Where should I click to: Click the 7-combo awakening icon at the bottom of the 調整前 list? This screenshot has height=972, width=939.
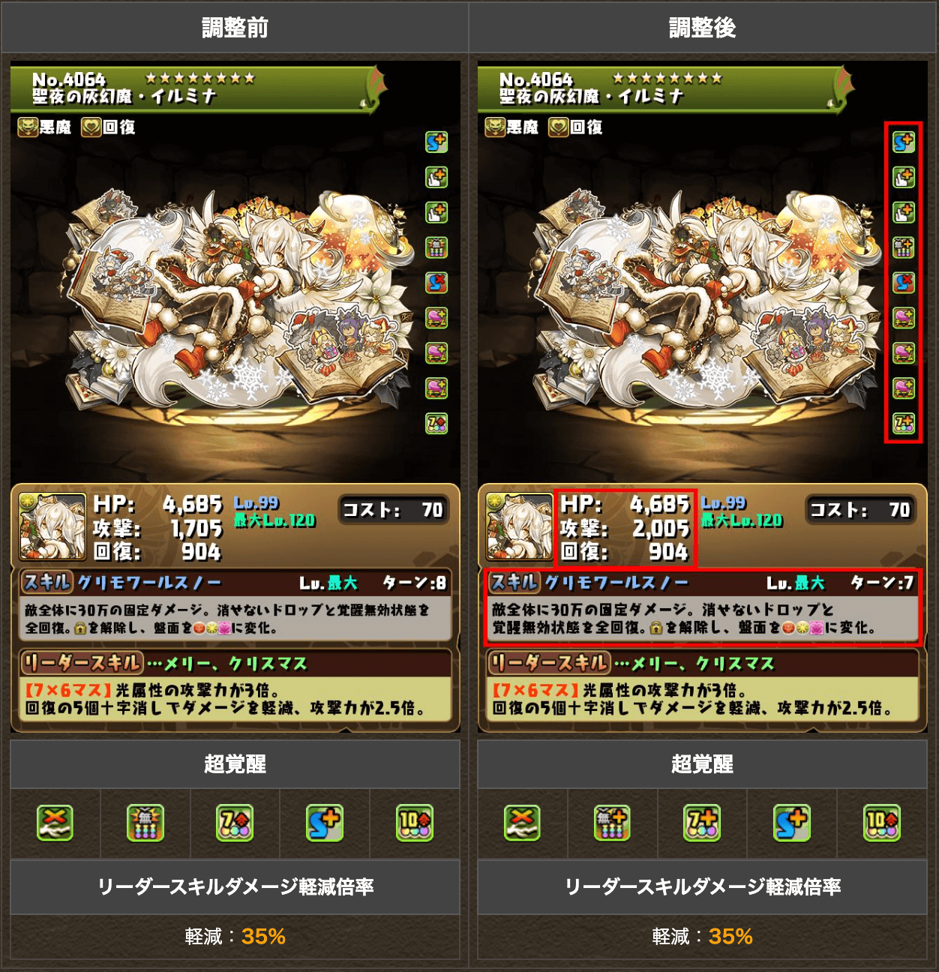[436, 424]
